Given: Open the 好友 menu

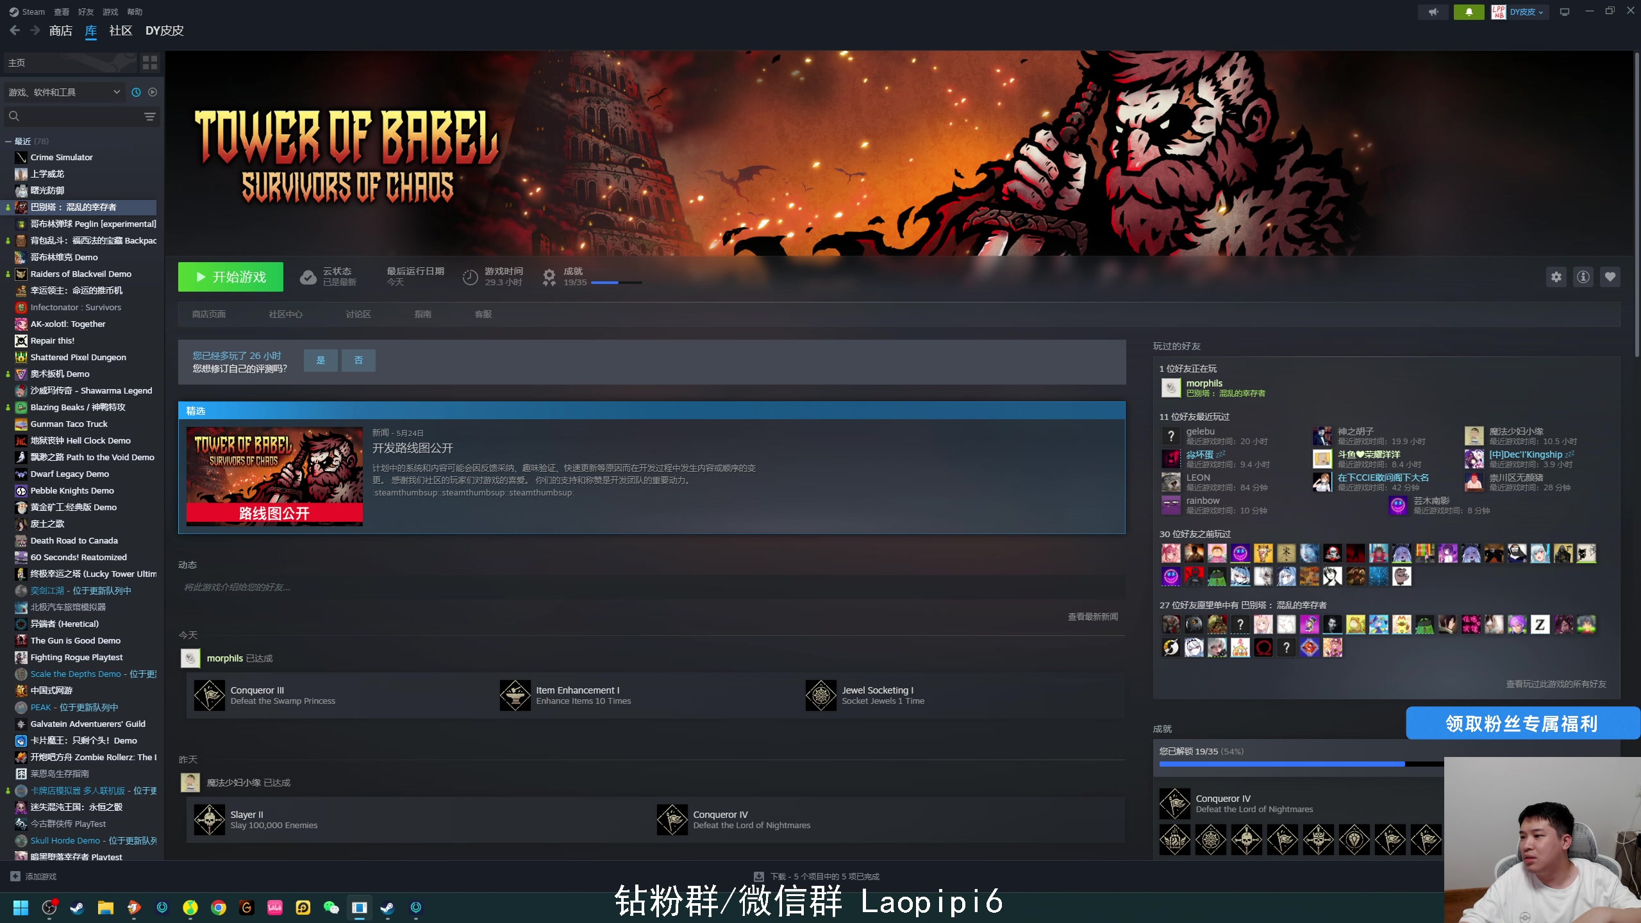Looking at the screenshot, I should 86,12.
